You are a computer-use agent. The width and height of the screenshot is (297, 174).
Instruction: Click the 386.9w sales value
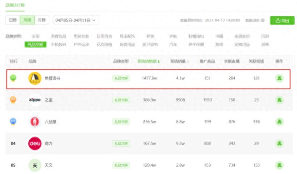(149, 100)
